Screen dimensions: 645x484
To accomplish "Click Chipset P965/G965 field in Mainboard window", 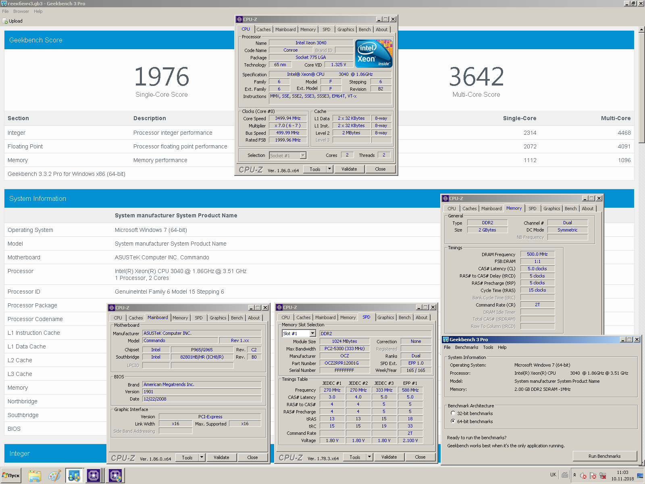I will [x=202, y=350].
